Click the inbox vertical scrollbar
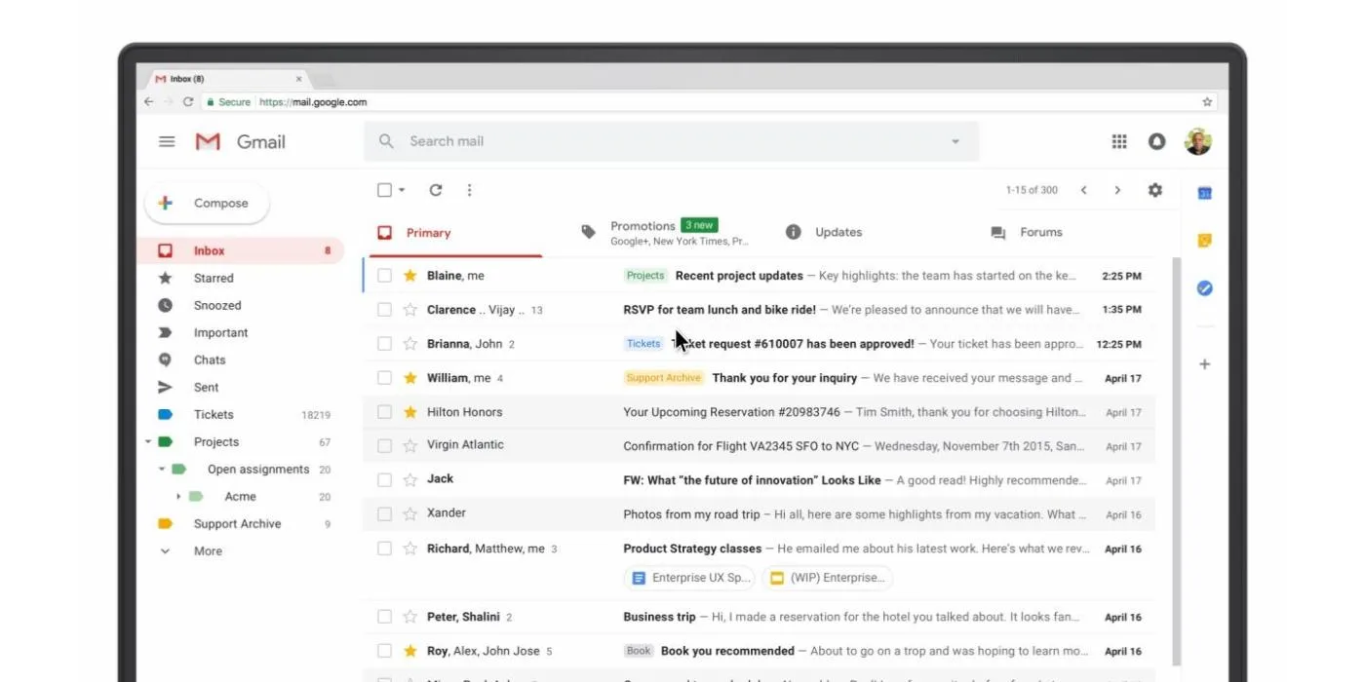This screenshot has height=682, width=1365. [1176, 462]
